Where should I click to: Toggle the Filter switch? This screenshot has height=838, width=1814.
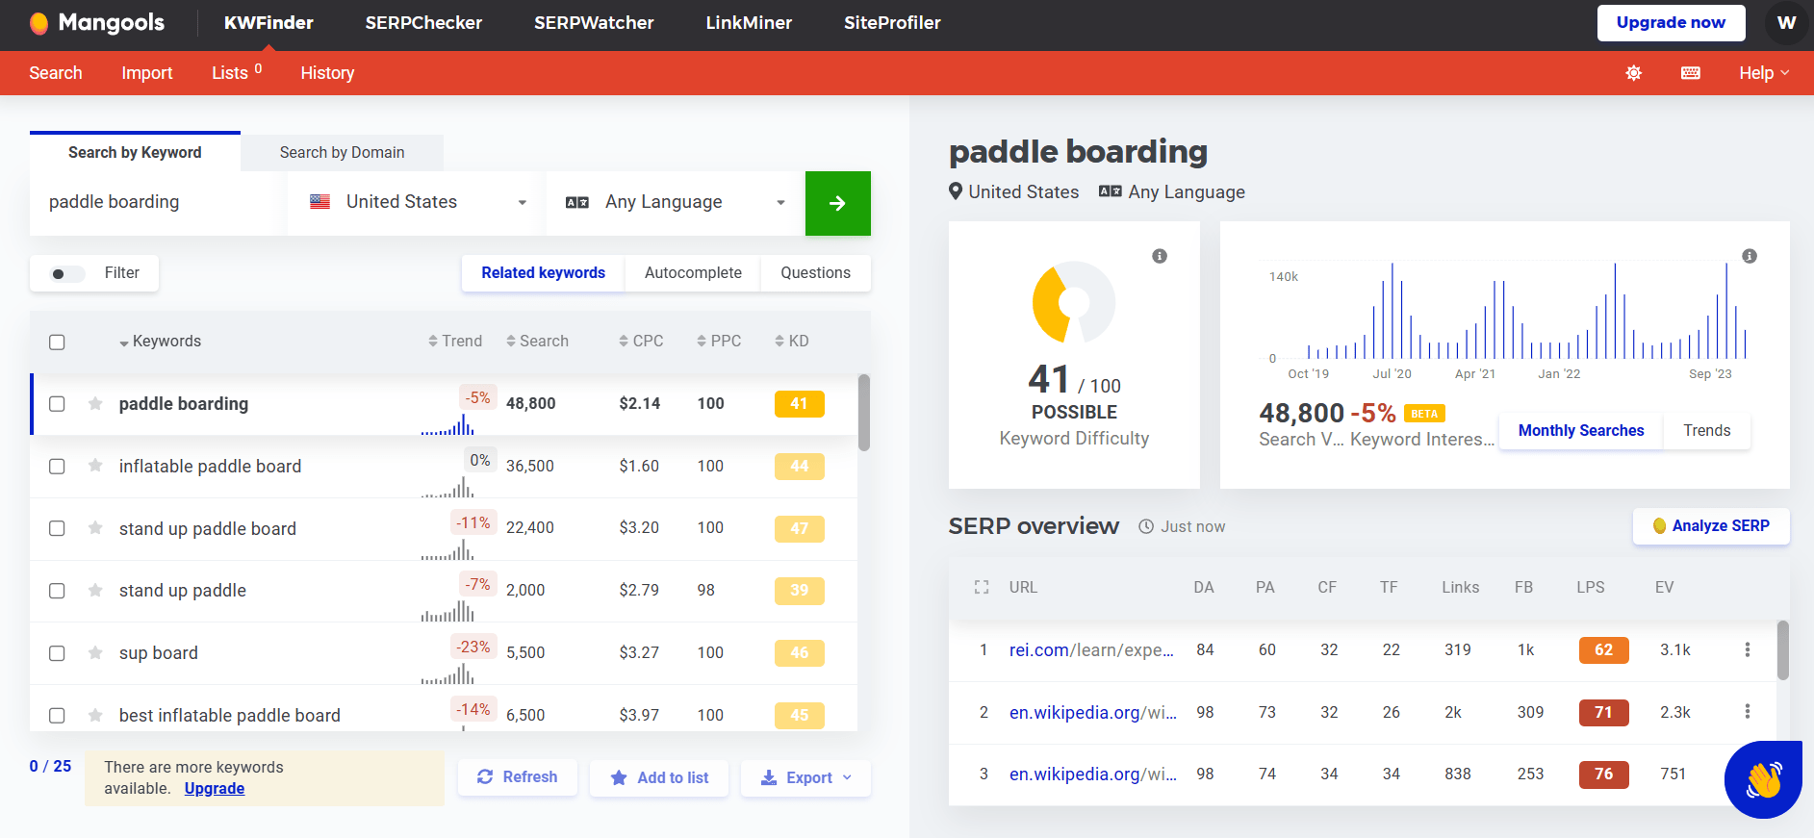click(66, 273)
